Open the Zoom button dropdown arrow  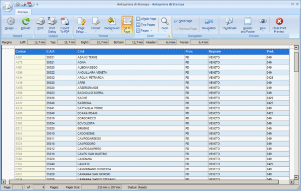coord(165,31)
